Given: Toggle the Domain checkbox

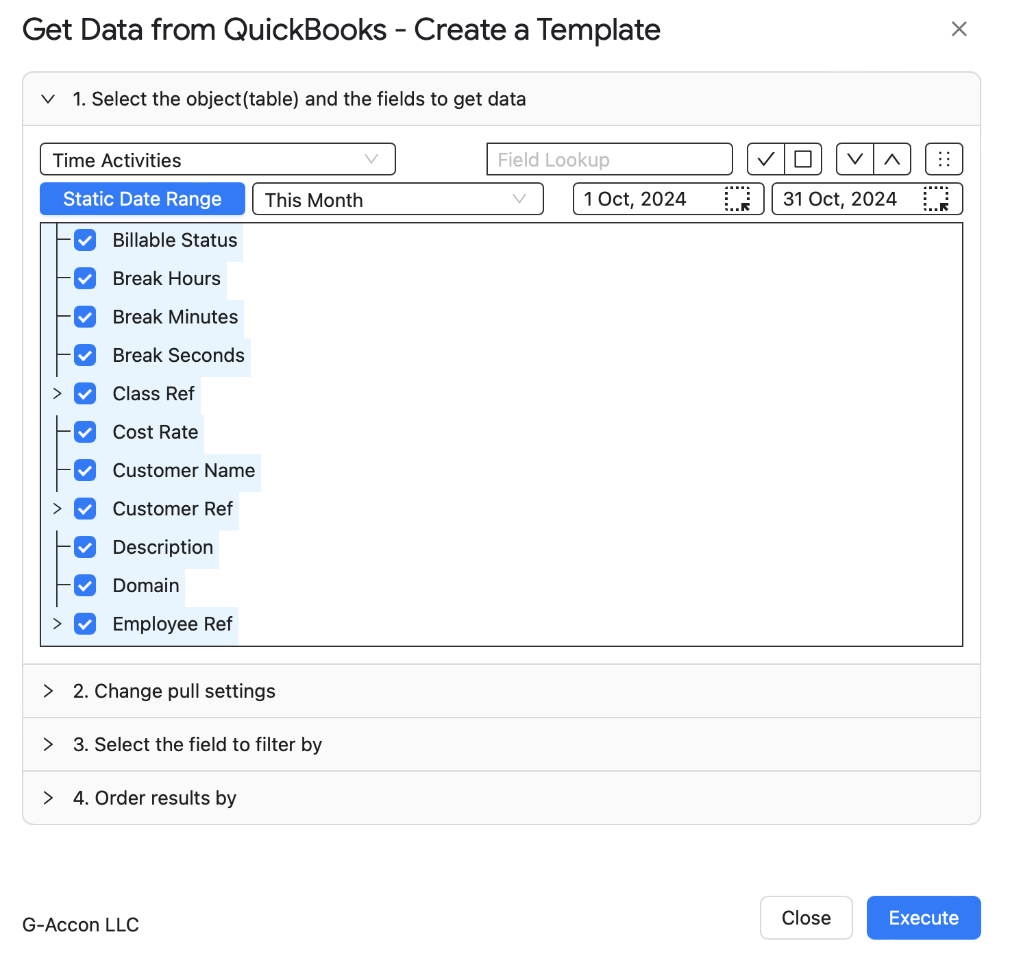Looking at the screenshot, I should [x=85, y=585].
